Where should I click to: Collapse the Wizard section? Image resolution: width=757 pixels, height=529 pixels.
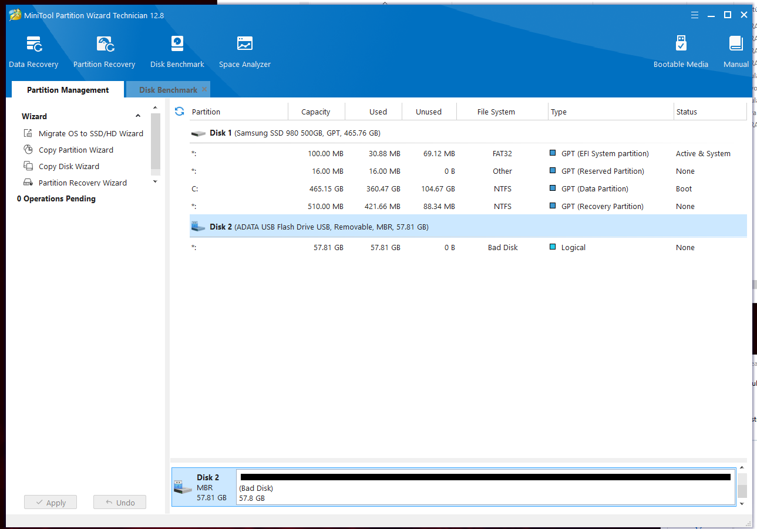click(x=138, y=116)
